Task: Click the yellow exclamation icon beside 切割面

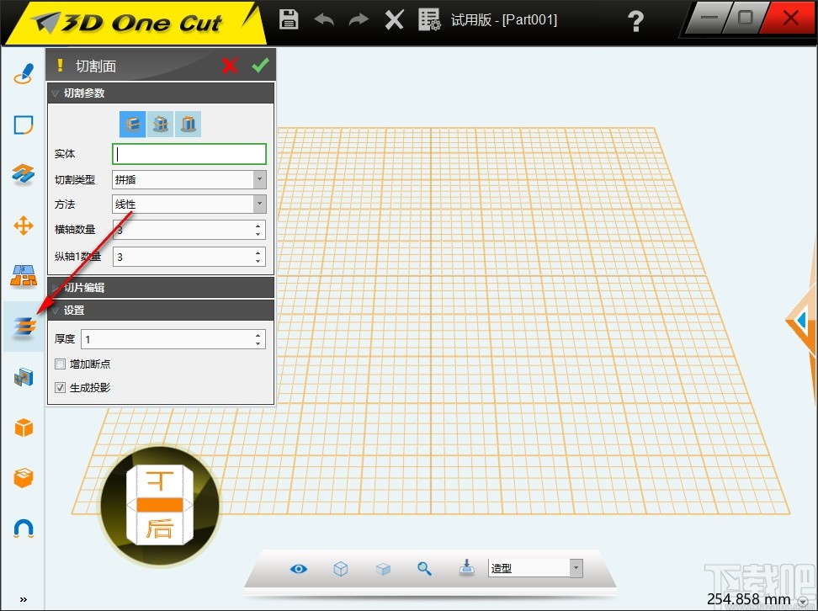Action: [60, 65]
